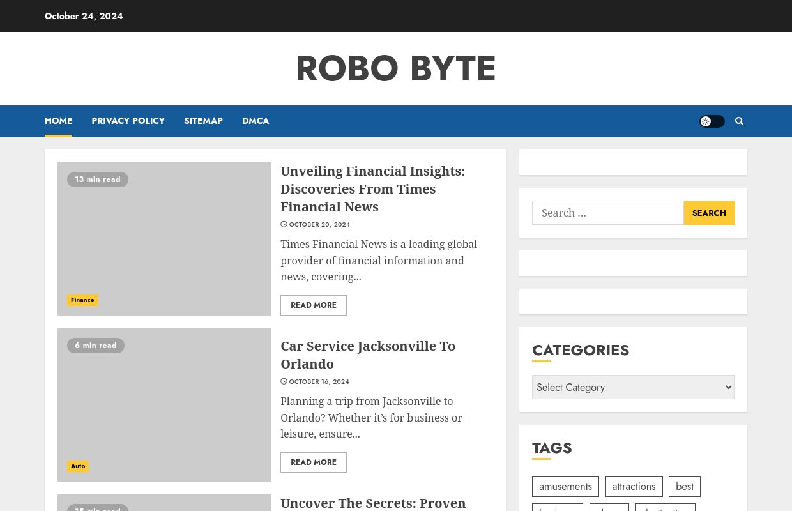Open the financial news article thumbnail
The height and width of the screenshot is (511, 792).
[164, 239]
